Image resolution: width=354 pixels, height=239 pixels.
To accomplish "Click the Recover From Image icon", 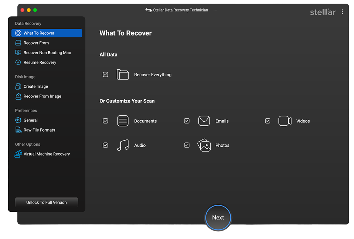I will [18, 96].
